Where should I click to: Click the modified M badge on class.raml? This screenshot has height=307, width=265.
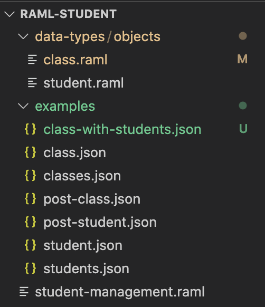point(242,59)
